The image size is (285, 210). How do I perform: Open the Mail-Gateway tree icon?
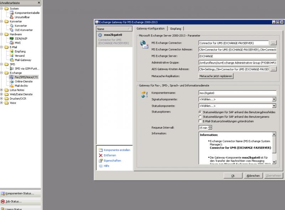click(11, 60)
